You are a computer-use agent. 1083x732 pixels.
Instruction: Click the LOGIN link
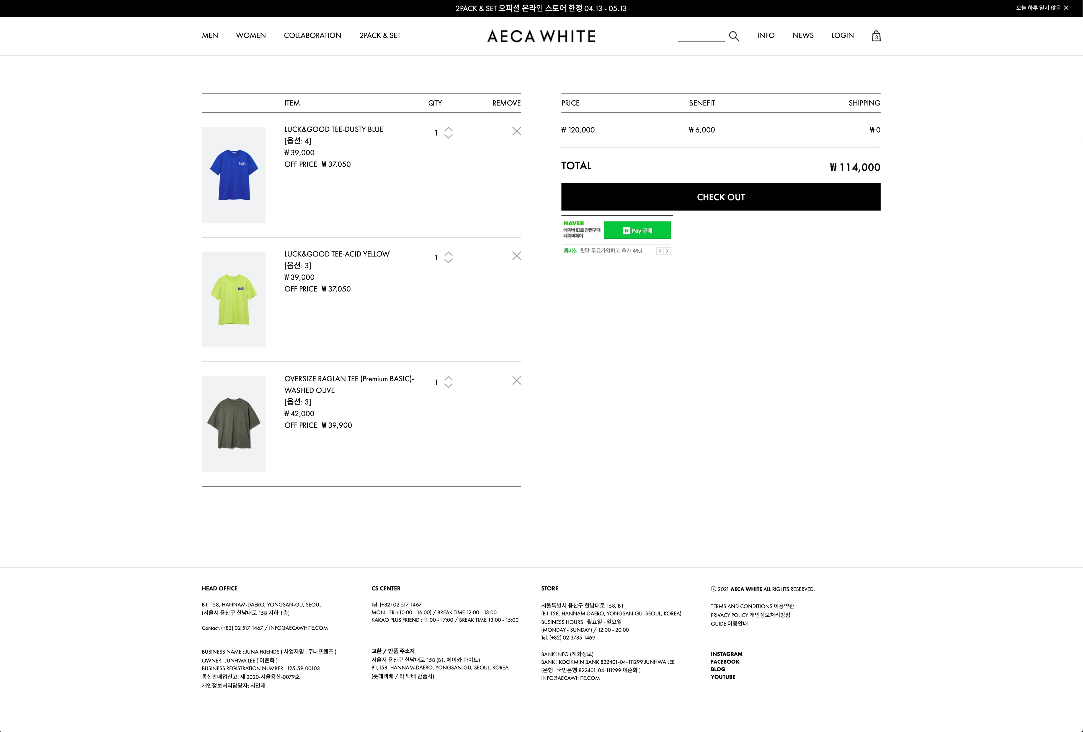(842, 35)
